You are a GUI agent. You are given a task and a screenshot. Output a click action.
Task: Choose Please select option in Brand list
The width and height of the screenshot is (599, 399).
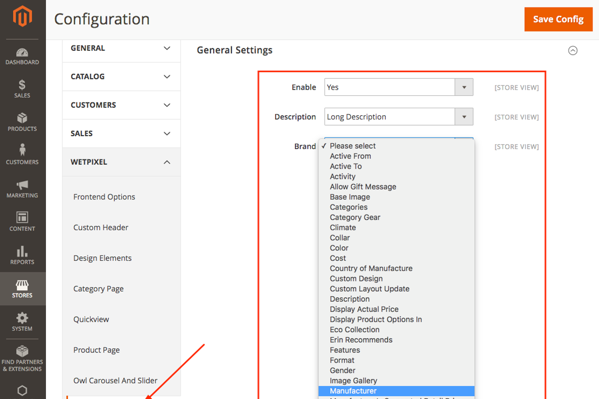point(396,146)
